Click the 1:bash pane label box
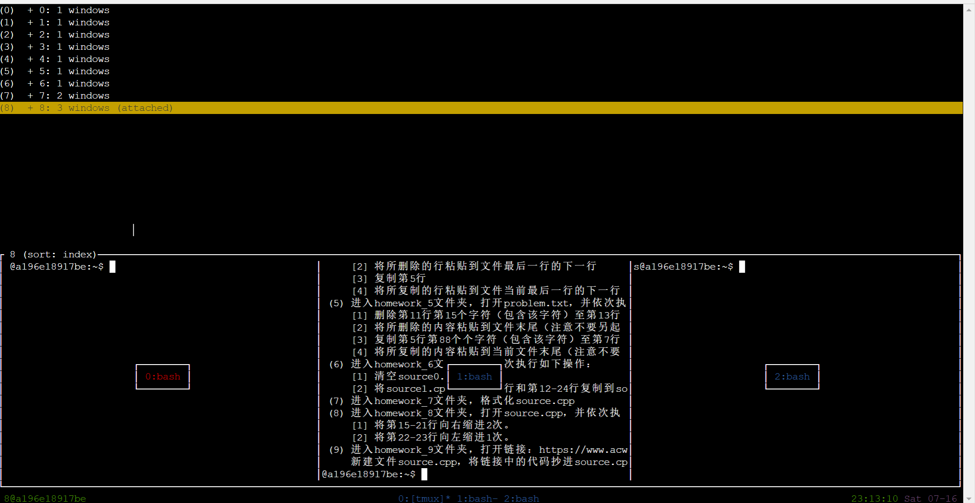Viewport: 975px width, 503px height. 474,376
